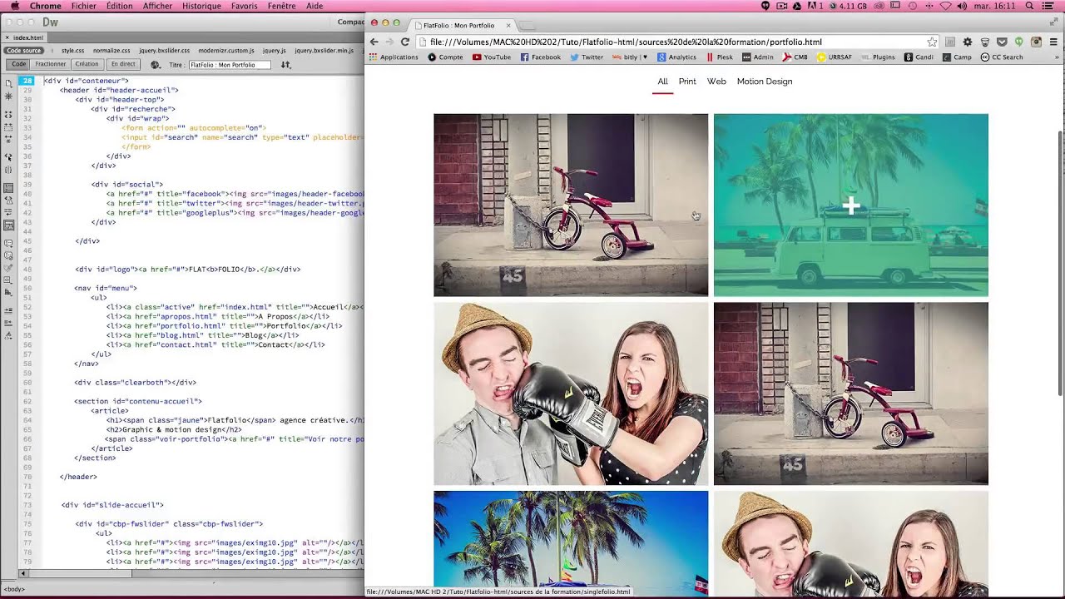Open the Favoris menu
The image size is (1065, 599).
(x=245, y=6)
